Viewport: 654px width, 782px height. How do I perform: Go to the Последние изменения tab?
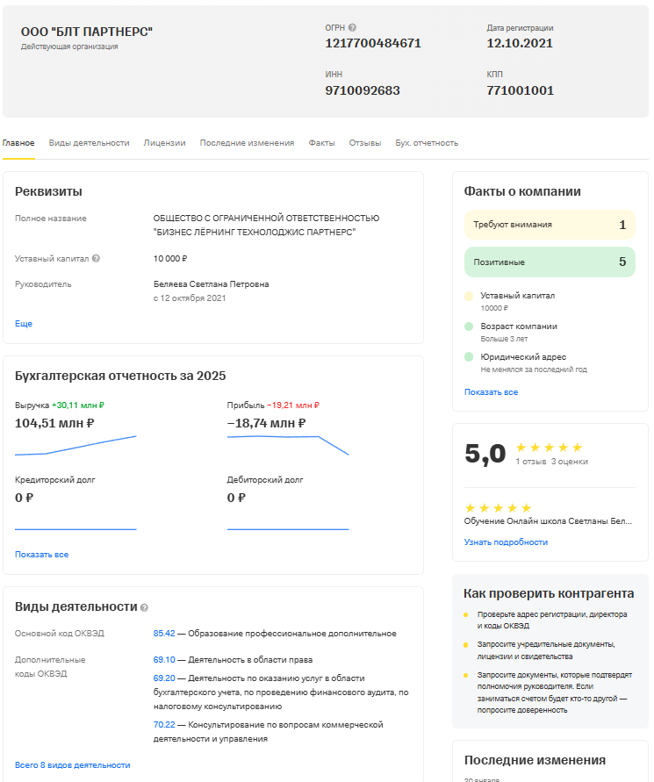click(x=247, y=143)
